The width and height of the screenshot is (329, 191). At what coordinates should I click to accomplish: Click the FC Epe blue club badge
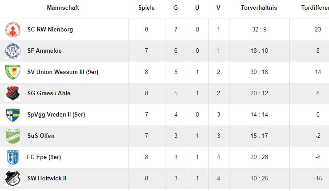[13, 157]
